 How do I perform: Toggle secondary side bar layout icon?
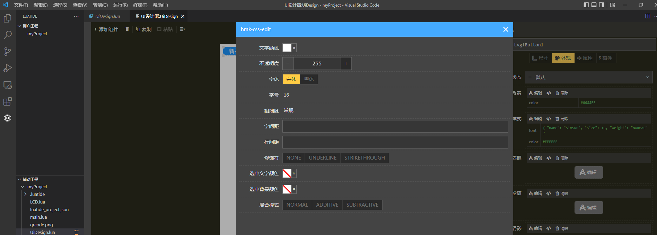(602, 5)
